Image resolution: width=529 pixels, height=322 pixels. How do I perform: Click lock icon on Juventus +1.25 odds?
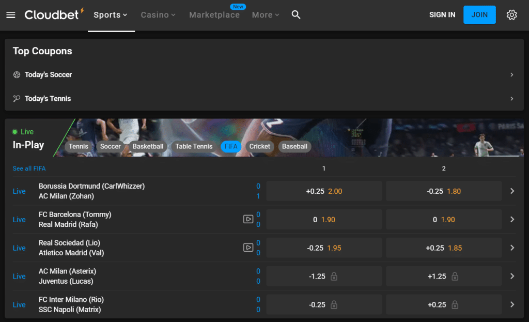click(x=455, y=276)
